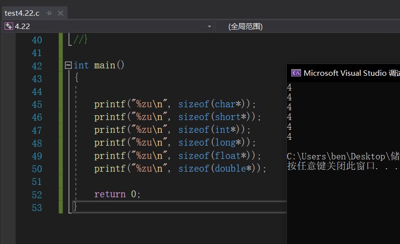This screenshot has height=244, width=400.
Task: Pin the test4.22.c tab
Action: click(x=49, y=13)
